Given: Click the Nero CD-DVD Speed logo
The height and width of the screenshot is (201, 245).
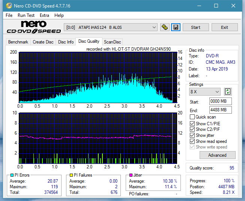Looking at the screenshot, I should [34, 27].
